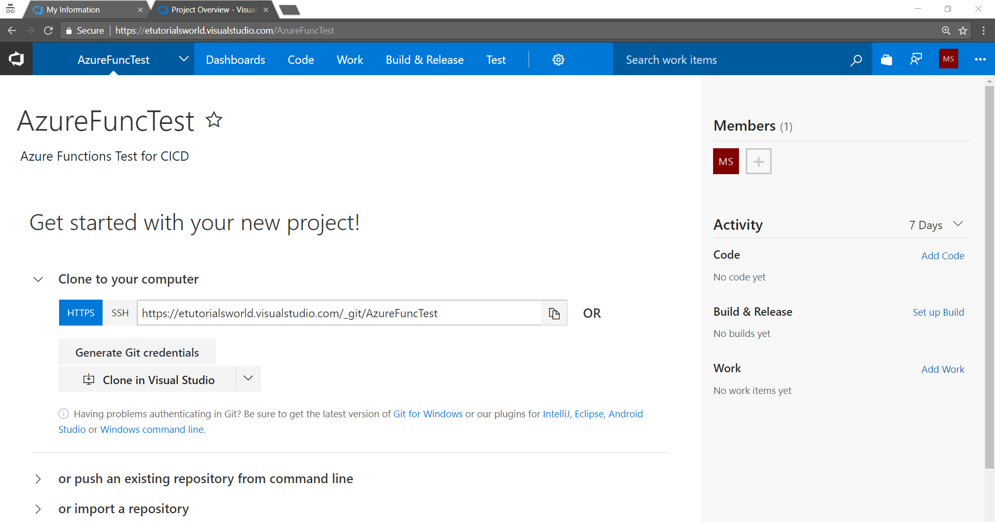Click the page vertical scrollbar
Screen dimensions: 995x522
point(989,277)
